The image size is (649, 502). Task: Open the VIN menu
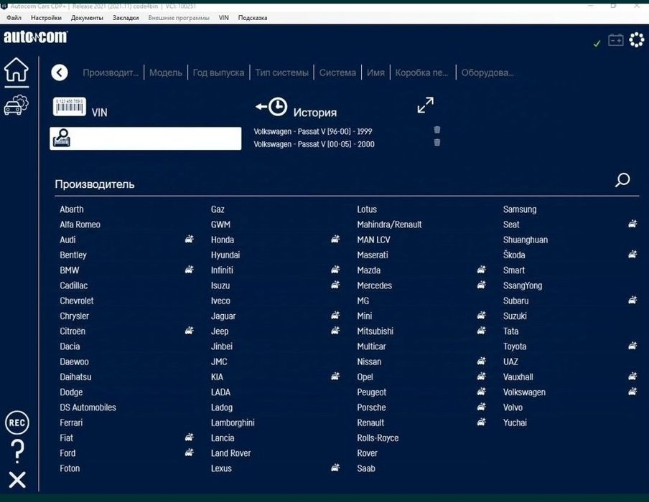click(x=223, y=18)
